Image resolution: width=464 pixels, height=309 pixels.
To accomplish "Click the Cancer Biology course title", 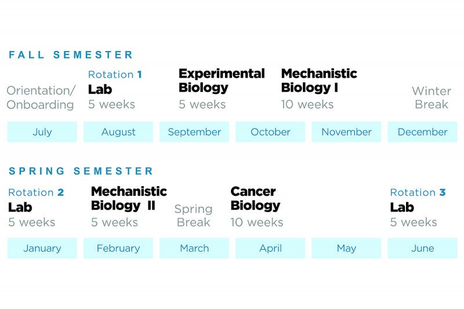I will pyautogui.click(x=255, y=198).
